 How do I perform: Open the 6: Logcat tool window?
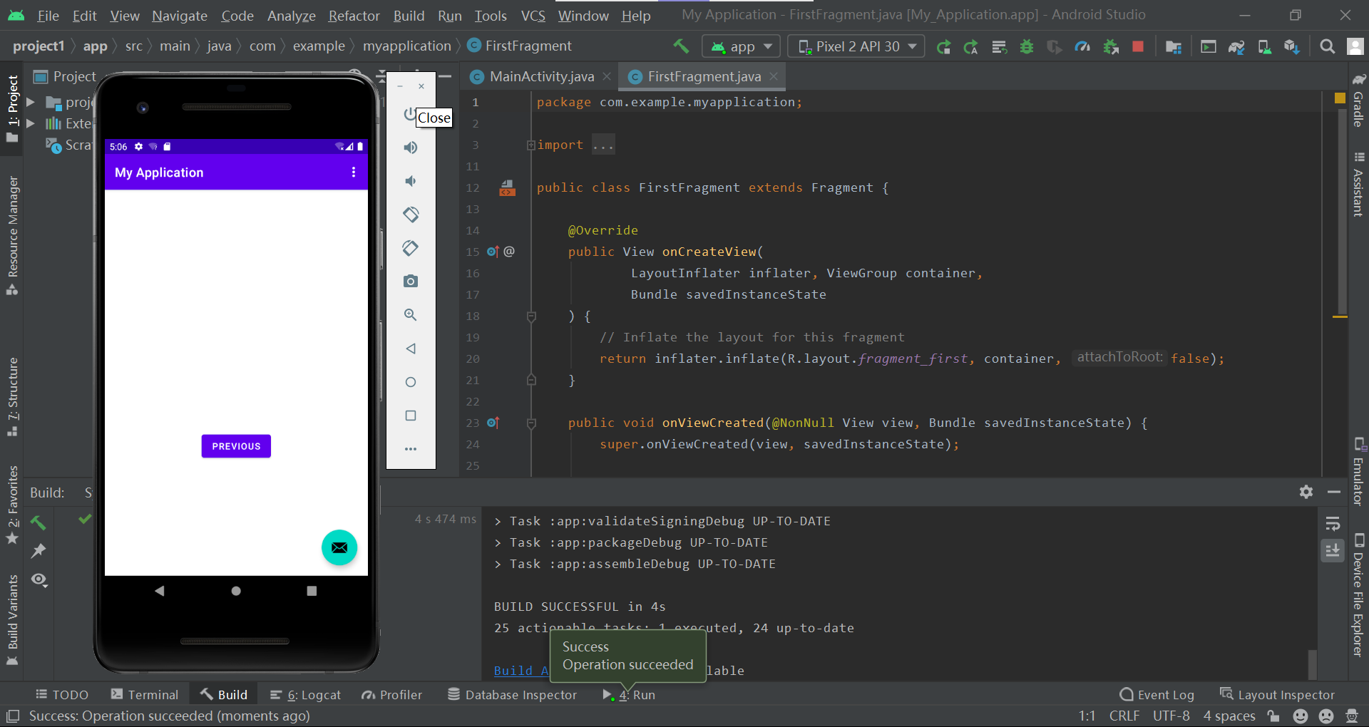(306, 695)
